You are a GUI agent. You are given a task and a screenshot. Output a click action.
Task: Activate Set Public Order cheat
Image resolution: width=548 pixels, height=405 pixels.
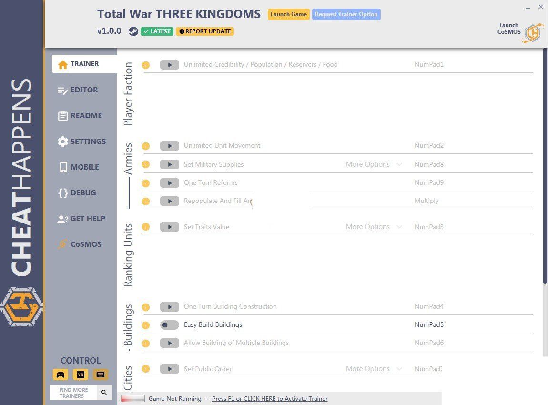coord(170,369)
